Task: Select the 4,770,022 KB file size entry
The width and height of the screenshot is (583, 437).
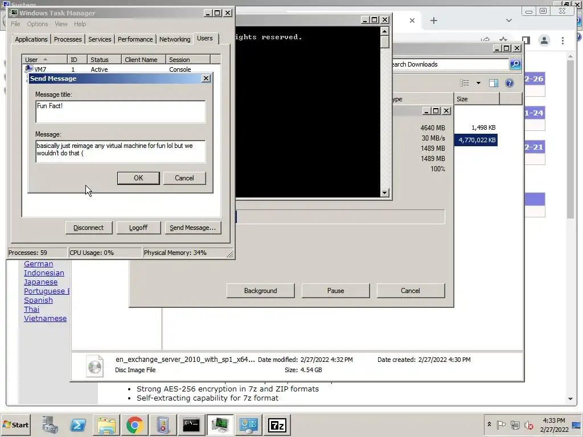Action: [476, 140]
